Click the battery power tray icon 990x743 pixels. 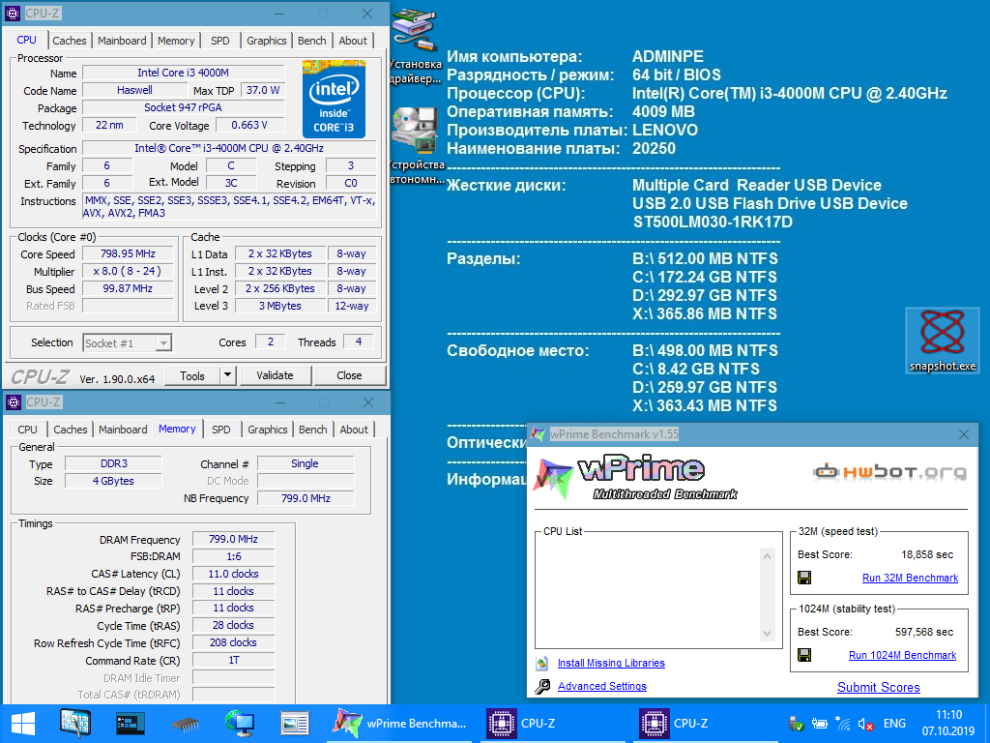[x=820, y=724]
